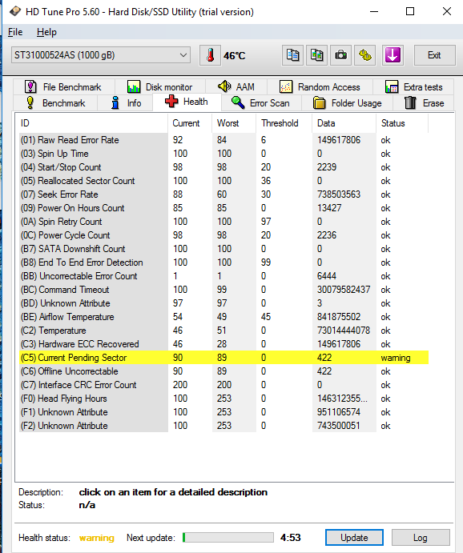This screenshot has width=463, height=553.
Task: Click the thermometer temperature icon
Action: (x=211, y=55)
